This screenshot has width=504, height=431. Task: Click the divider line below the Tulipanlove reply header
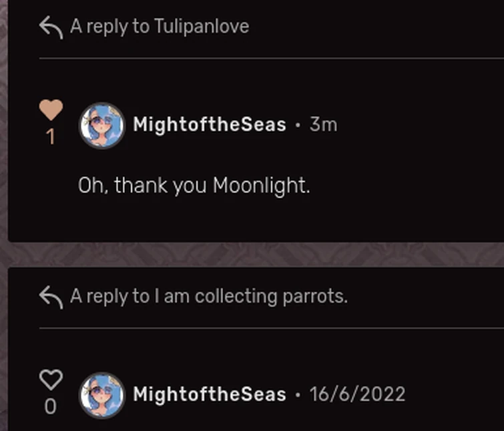[267, 59]
